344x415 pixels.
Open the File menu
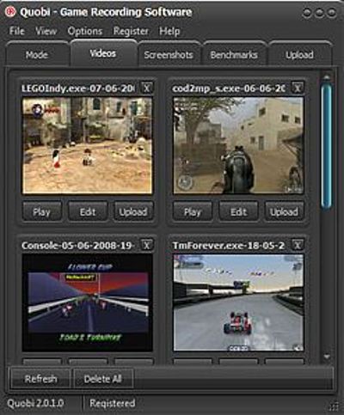click(16, 31)
